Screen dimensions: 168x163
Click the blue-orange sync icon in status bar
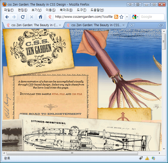pyautogui.click(x=153, y=158)
